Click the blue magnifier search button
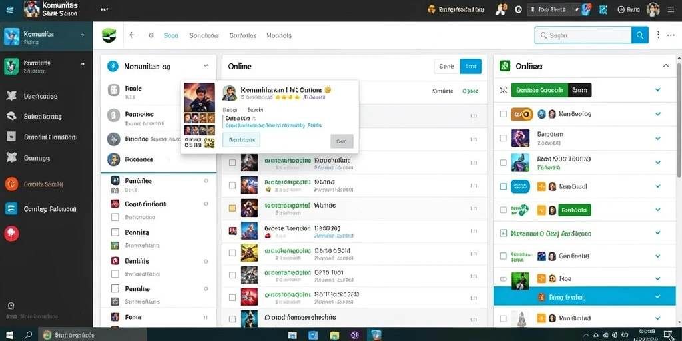This screenshot has height=341, width=682. (x=640, y=35)
